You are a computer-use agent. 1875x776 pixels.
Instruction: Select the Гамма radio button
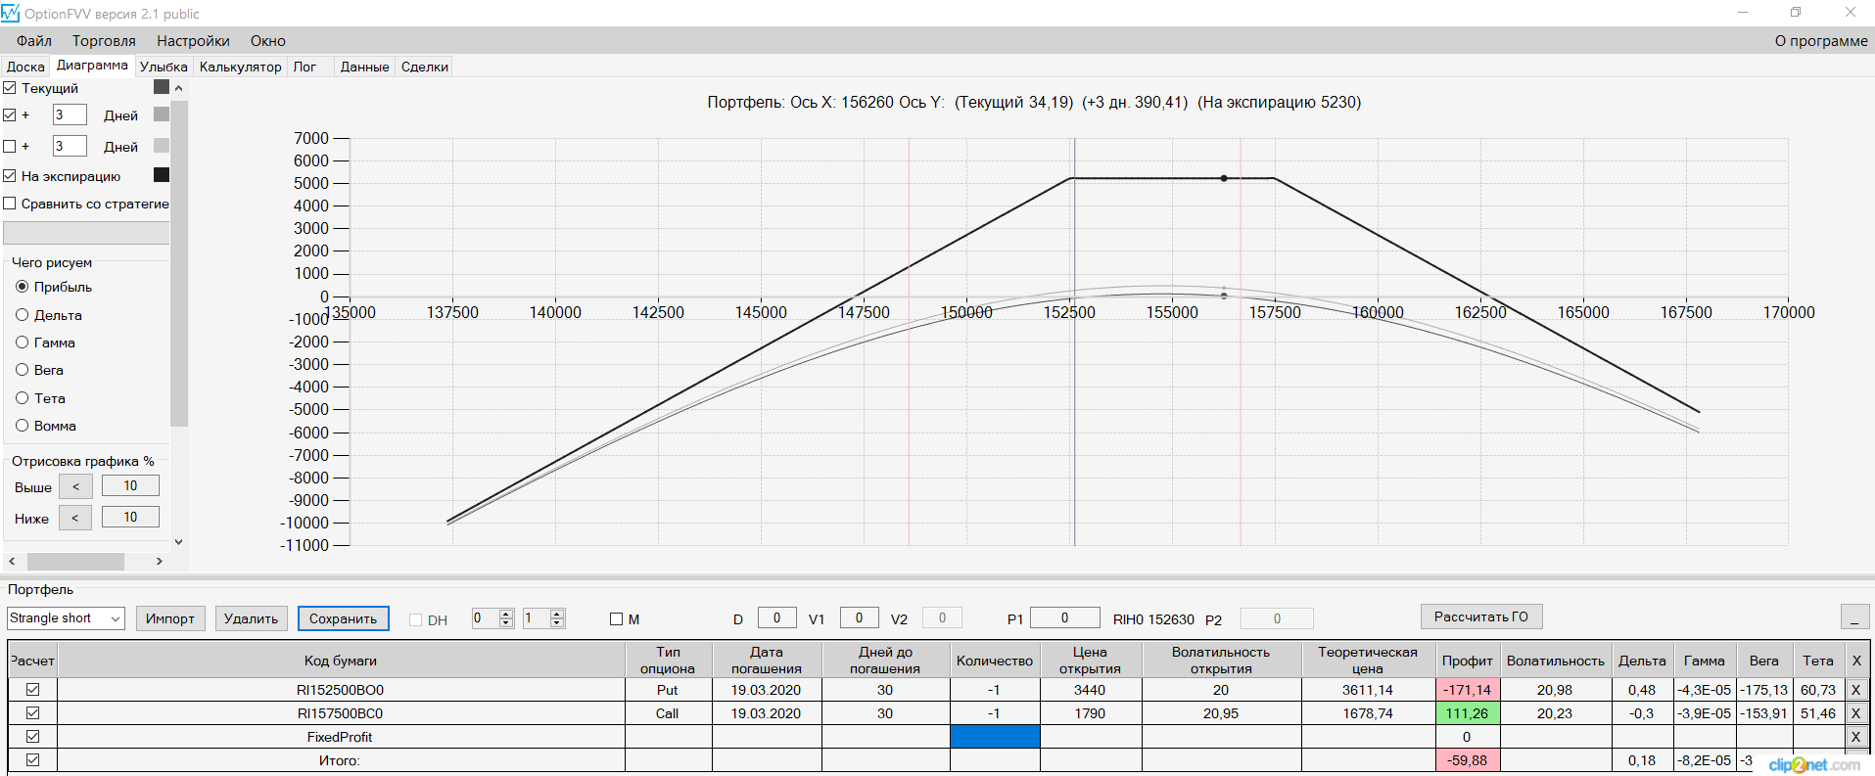coord(22,342)
